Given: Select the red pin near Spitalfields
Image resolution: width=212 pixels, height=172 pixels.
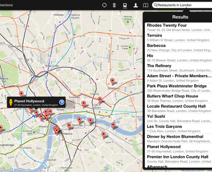Looking at the screenshot, I should 112,81.
